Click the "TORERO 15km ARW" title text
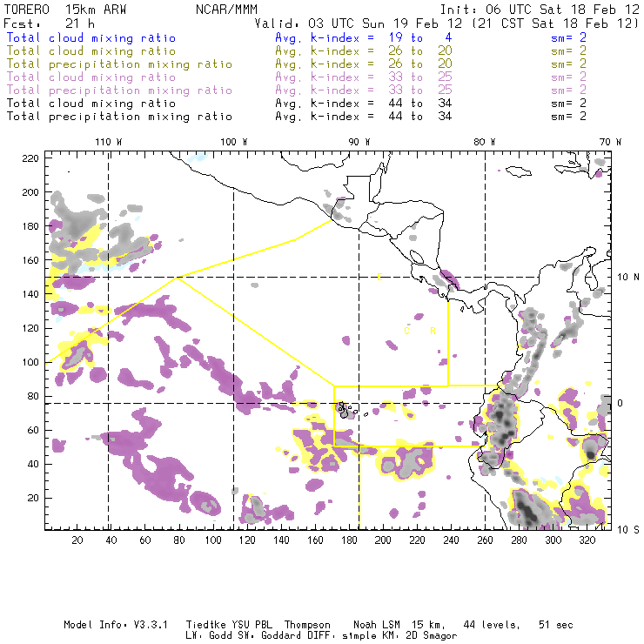The width and height of the screenshot is (644, 644). coord(65,10)
